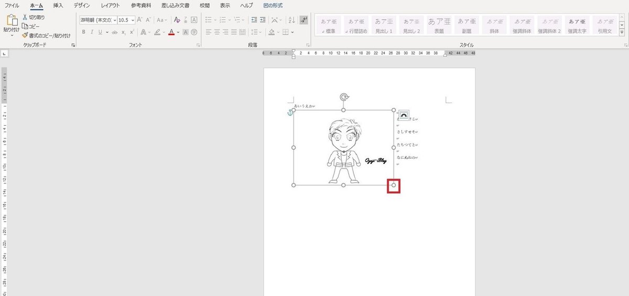Click the layout options icon beside the image
Screen dimensions: 629x296
pyautogui.click(x=404, y=115)
